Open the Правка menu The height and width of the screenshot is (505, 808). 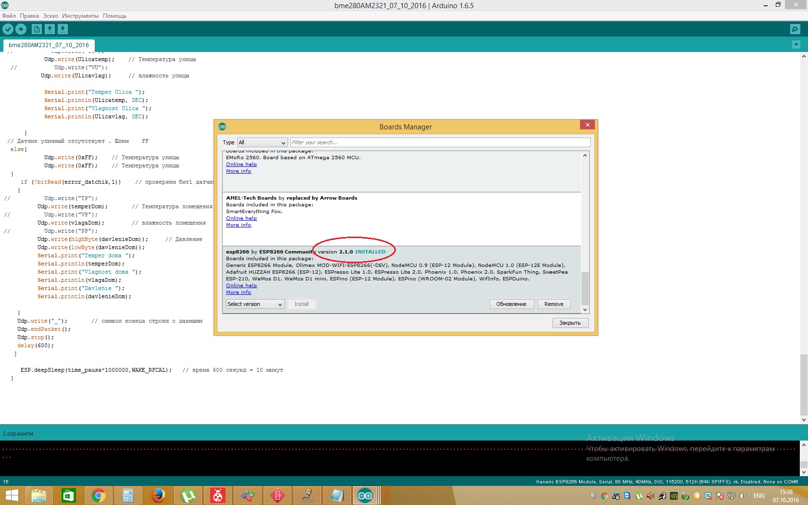pyautogui.click(x=29, y=16)
